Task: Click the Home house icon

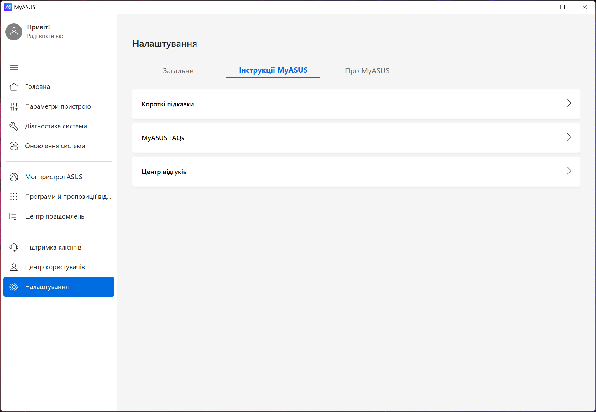Action: point(14,87)
